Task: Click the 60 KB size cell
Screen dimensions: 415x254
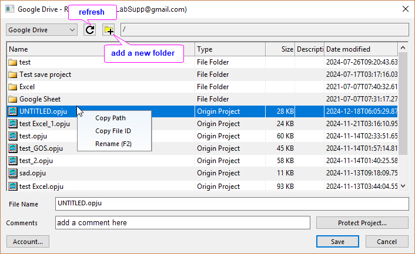Action: [x=285, y=136]
